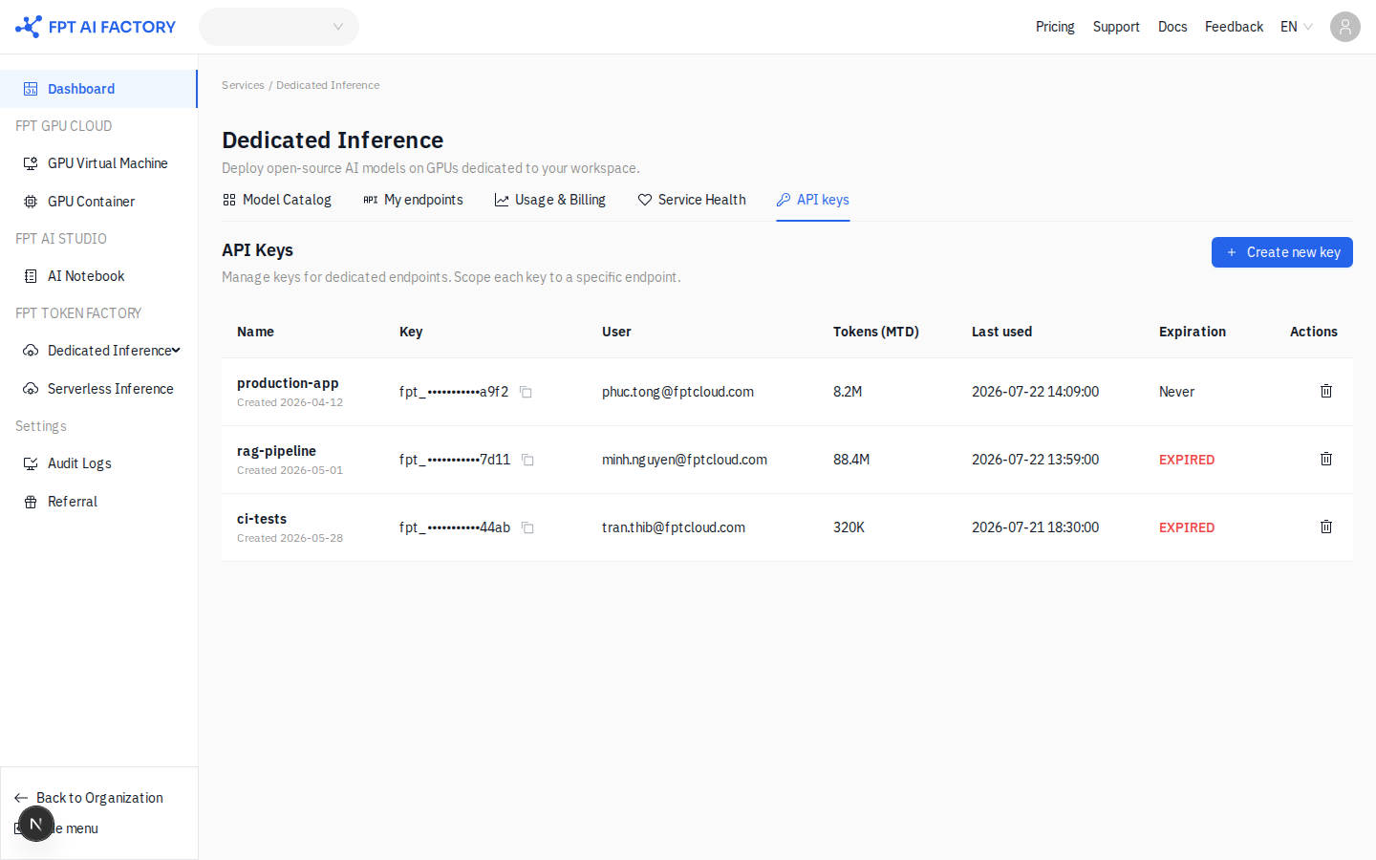Image resolution: width=1376 pixels, height=860 pixels.
Task: Click the GPU Container chip icon
Action: click(31, 202)
